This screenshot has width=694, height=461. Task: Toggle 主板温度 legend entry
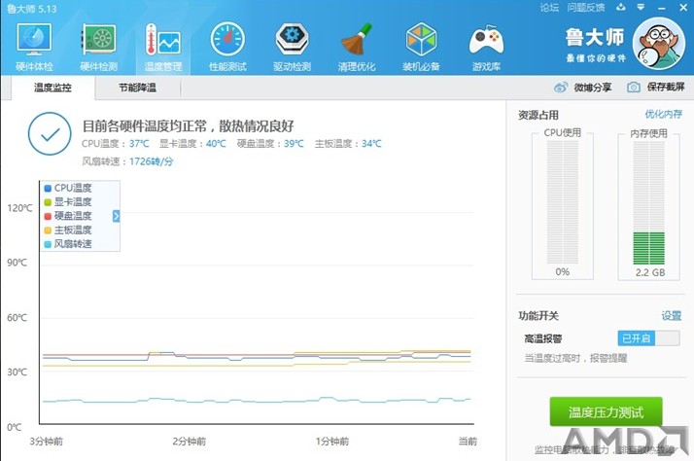(68, 230)
